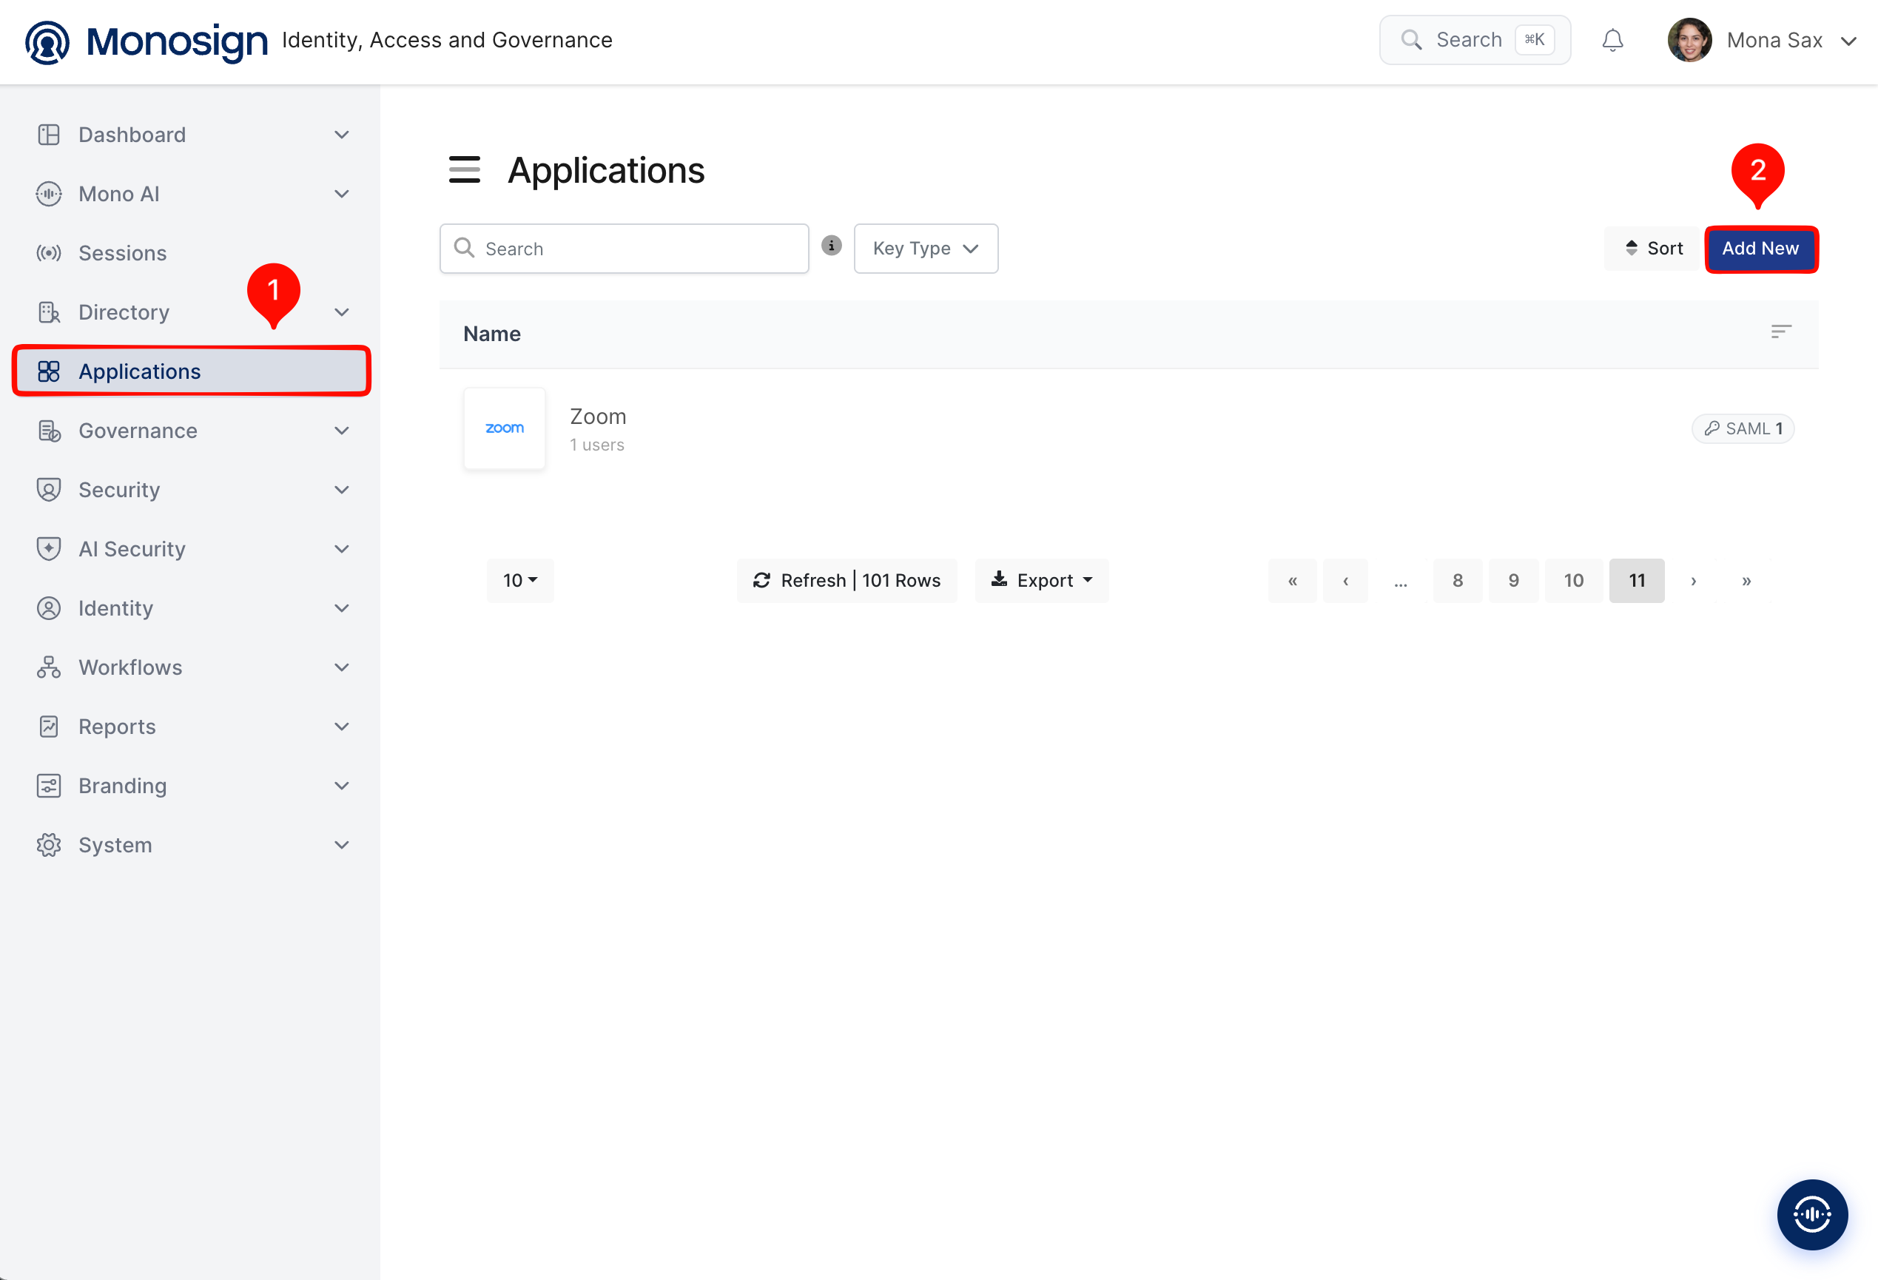The width and height of the screenshot is (1878, 1280).
Task: Open the Mono AI assistant floating button
Action: tap(1811, 1213)
